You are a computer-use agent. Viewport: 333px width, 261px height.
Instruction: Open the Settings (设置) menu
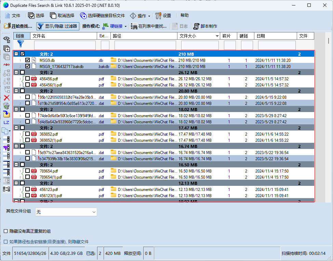tap(163, 15)
